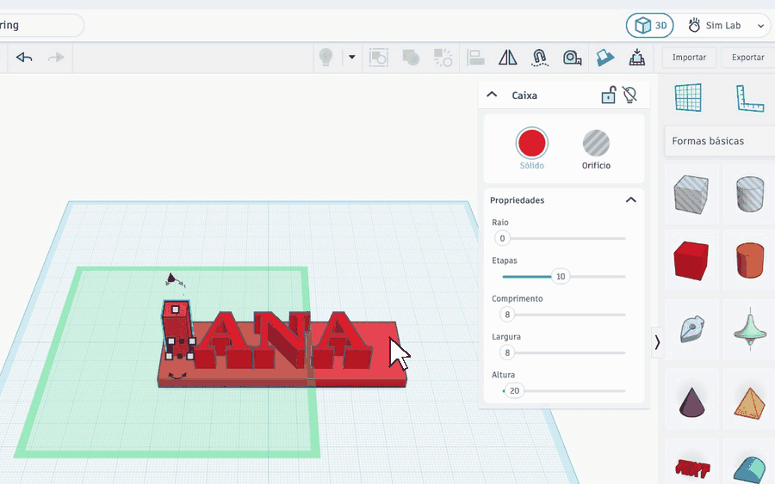Toggle hide selected lightbulb in Caixa panel
The image size is (775, 484).
coord(629,95)
